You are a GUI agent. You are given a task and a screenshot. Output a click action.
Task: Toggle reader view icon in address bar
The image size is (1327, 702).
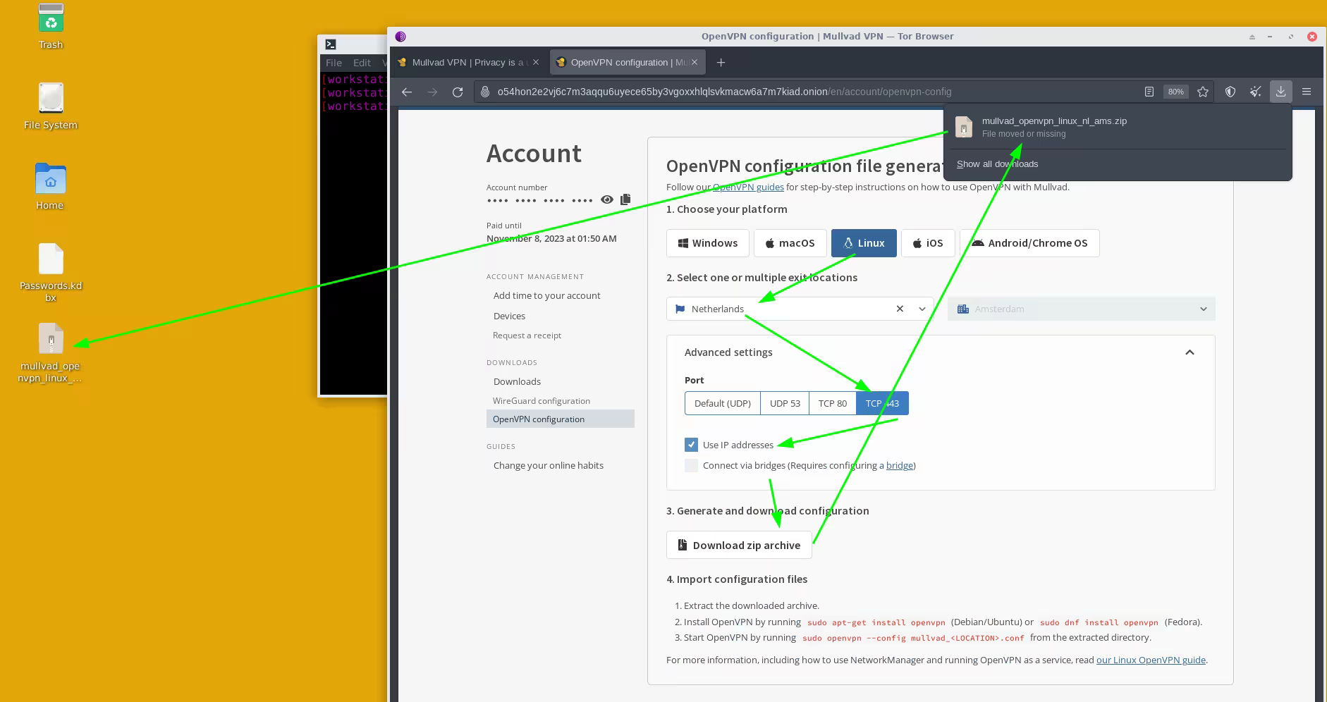(1149, 92)
